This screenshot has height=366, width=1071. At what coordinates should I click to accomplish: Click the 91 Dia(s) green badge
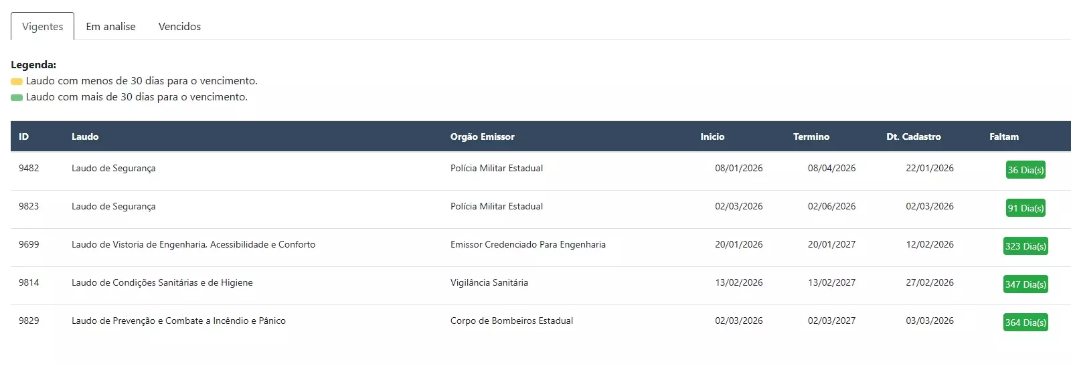coord(1025,208)
